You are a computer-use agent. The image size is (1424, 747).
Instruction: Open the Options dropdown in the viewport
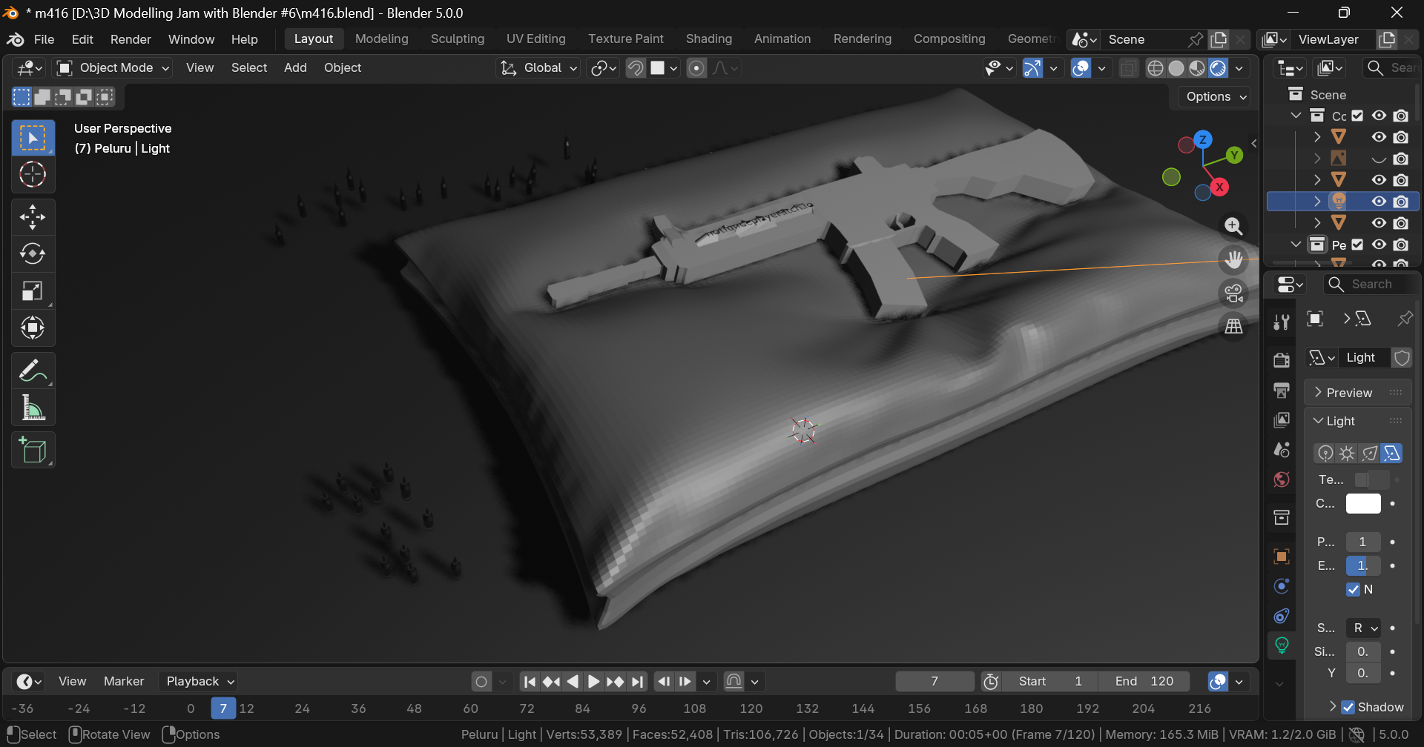(1216, 96)
